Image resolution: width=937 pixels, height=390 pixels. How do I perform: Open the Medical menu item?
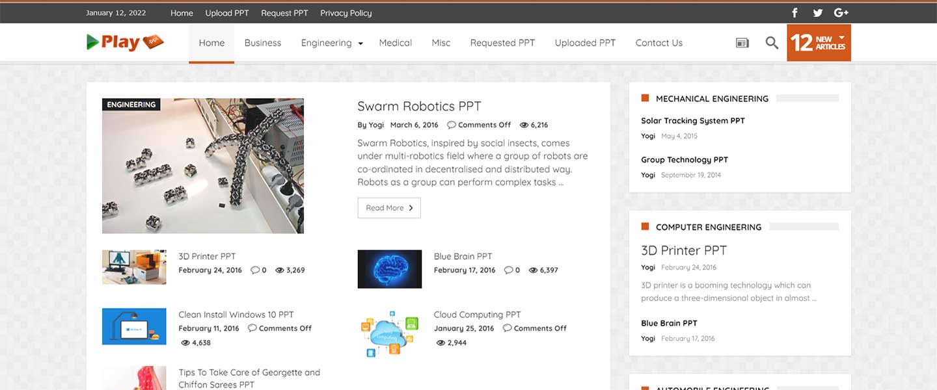click(396, 43)
